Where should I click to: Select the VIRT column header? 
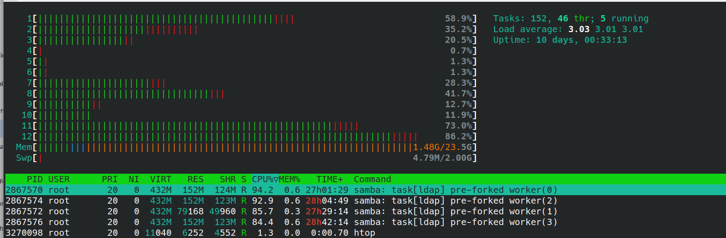point(160,179)
